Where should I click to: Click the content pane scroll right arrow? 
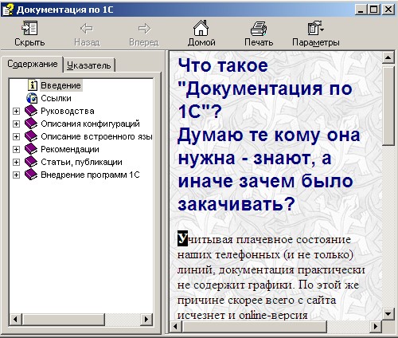(376, 326)
